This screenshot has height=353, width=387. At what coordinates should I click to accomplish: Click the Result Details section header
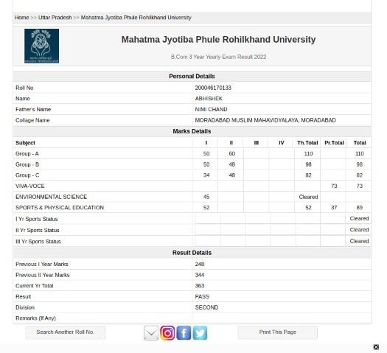pos(192,253)
